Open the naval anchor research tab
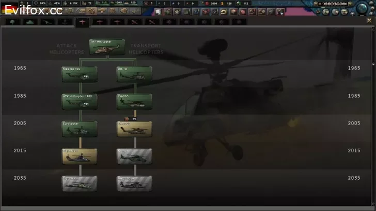 (x=64, y=22)
